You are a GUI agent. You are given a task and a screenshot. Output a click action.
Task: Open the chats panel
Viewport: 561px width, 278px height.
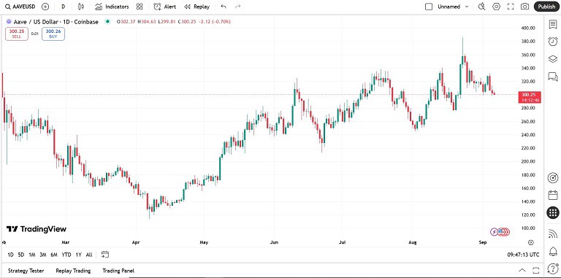(553, 77)
